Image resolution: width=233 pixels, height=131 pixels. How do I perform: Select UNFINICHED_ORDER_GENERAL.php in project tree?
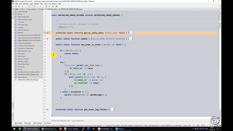click(x=28, y=75)
